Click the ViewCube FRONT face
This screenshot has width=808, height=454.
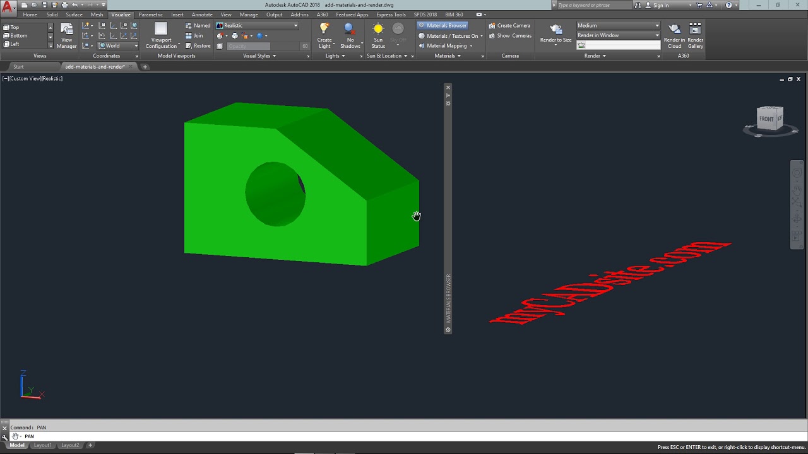click(x=766, y=119)
